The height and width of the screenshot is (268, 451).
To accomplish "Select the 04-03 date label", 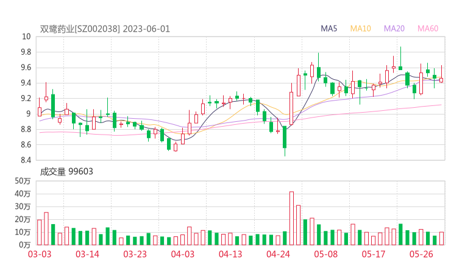I will click(183, 254).
